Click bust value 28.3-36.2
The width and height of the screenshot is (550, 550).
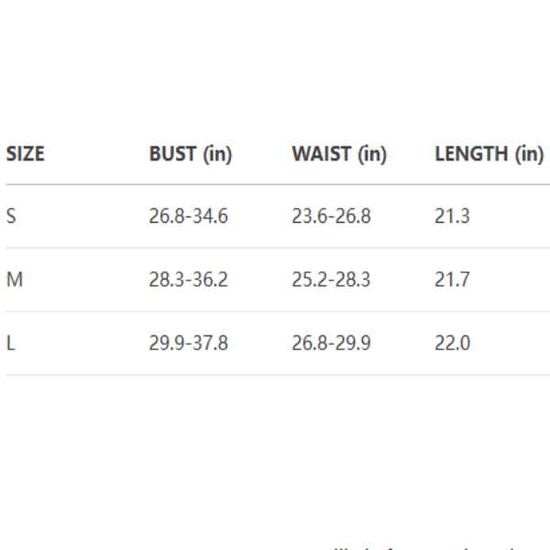188,280
